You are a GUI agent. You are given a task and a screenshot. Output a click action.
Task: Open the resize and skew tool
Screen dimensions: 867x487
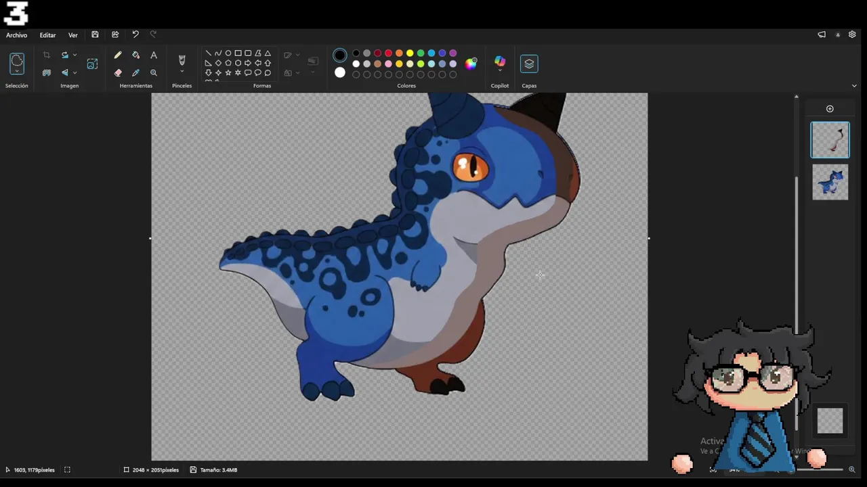pyautogui.click(x=93, y=64)
